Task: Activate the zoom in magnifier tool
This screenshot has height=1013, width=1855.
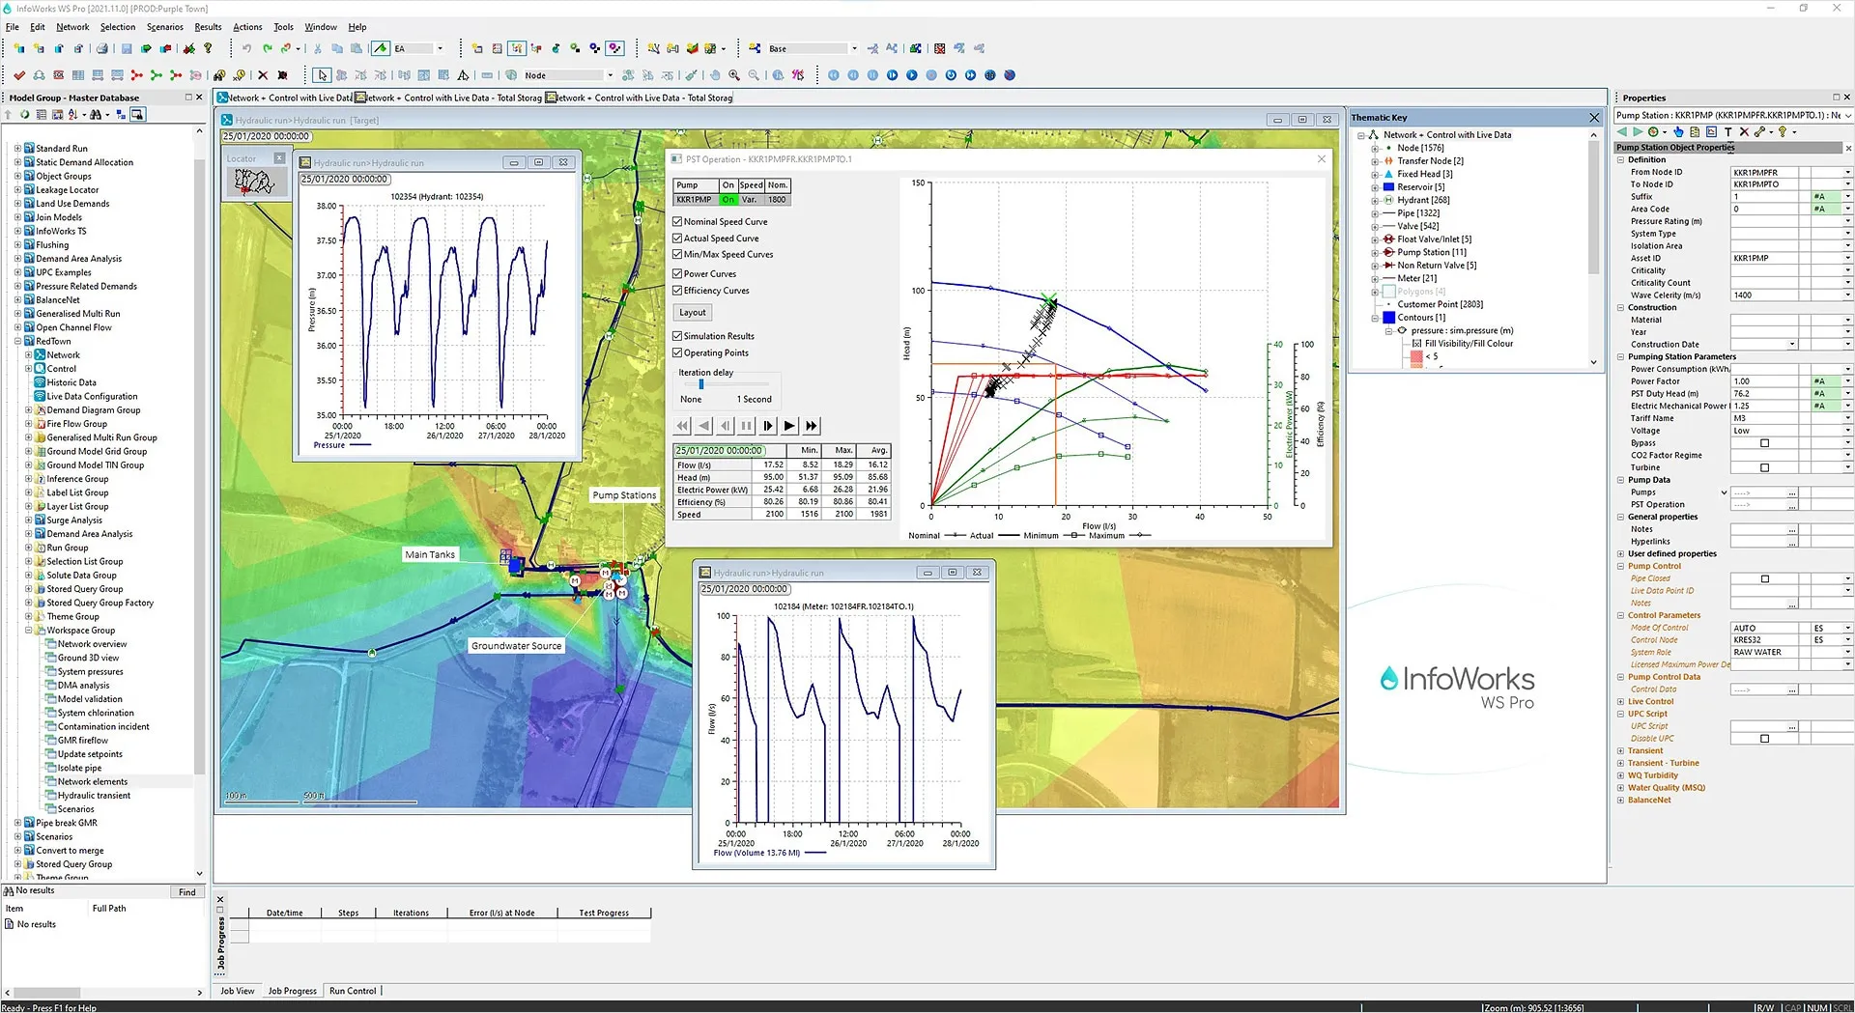Action: 734,74
